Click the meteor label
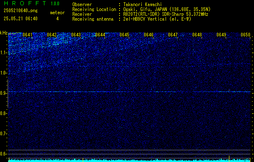 [57, 13]
